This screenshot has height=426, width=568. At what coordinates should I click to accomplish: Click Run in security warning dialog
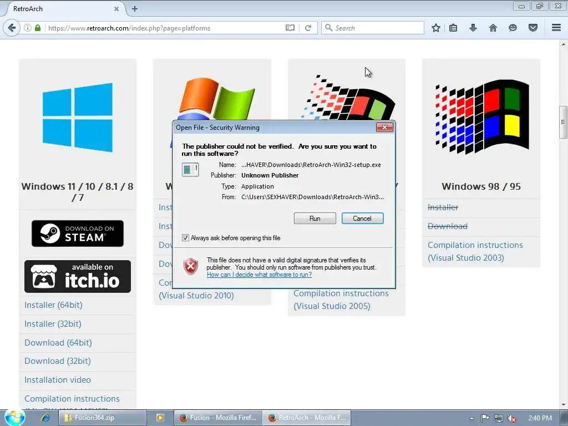coord(315,219)
